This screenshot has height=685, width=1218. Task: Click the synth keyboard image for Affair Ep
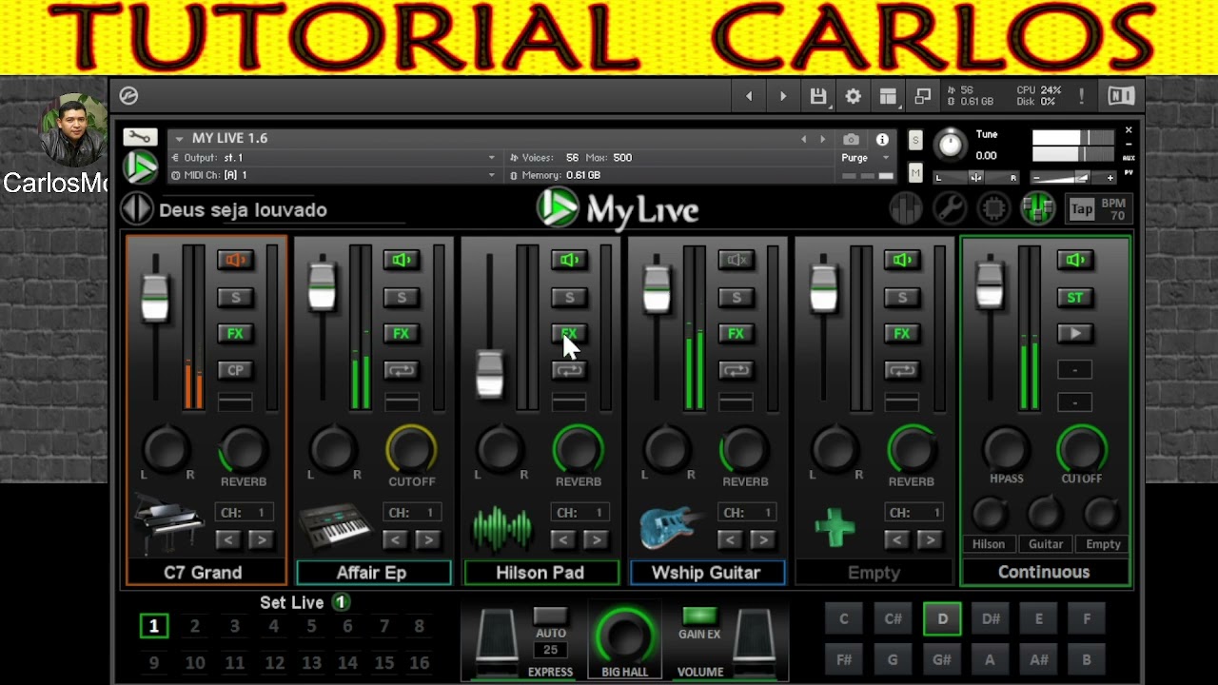point(334,526)
